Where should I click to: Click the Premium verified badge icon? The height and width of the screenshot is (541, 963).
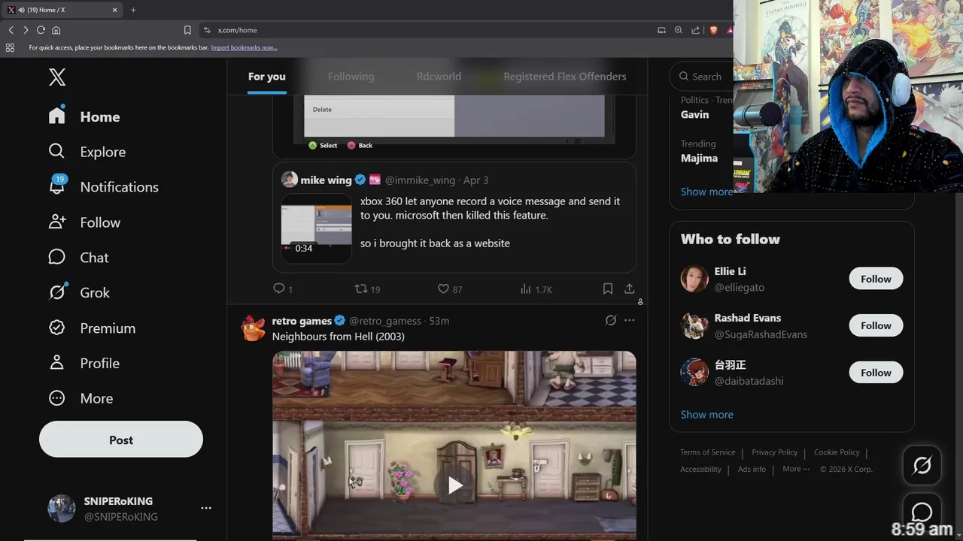[57, 328]
